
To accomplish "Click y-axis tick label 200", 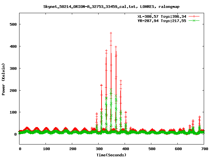I will click(13, 91).
